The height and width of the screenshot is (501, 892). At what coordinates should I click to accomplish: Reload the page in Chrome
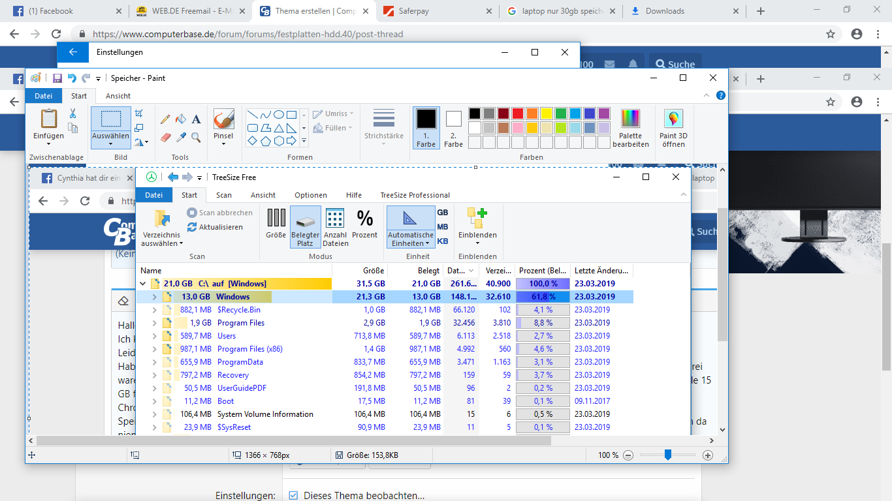(x=56, y=34)
